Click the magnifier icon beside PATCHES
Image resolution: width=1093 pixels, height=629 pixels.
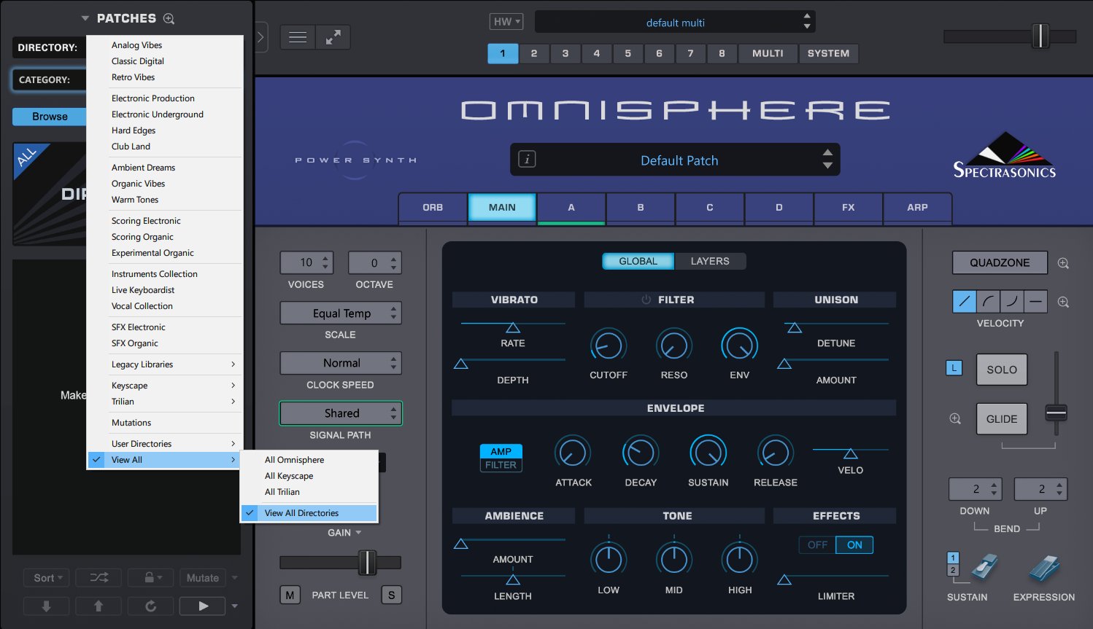[x=169, y=18]
